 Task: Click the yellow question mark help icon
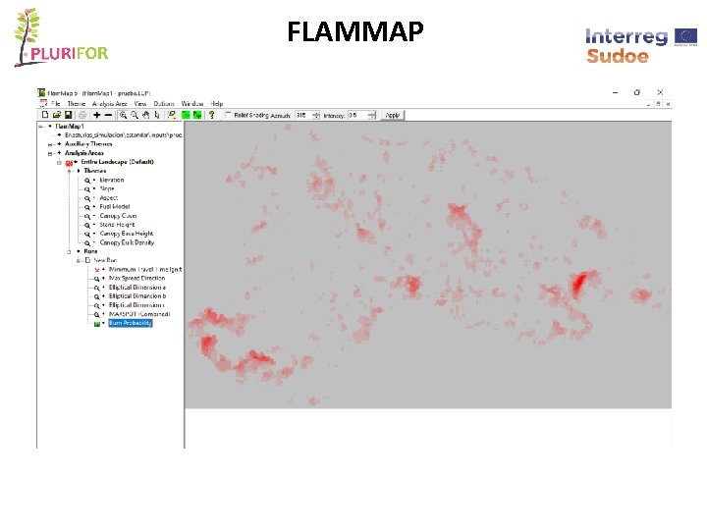pos(211,115)
